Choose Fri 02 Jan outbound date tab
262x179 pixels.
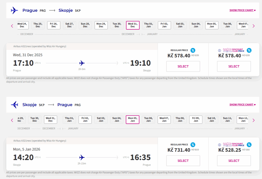click(x=164, y=25)
